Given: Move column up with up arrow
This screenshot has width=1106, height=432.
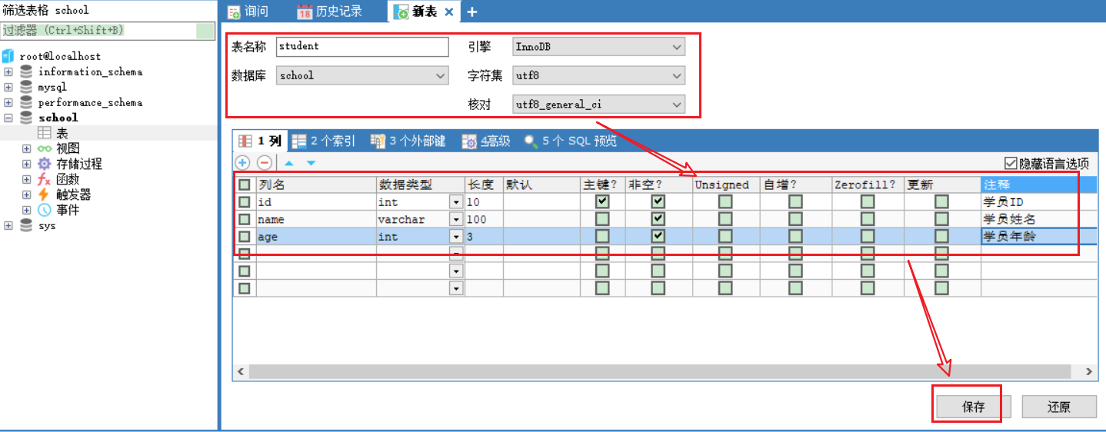Looking at the screenshot, I should click(x=289, y=163).
